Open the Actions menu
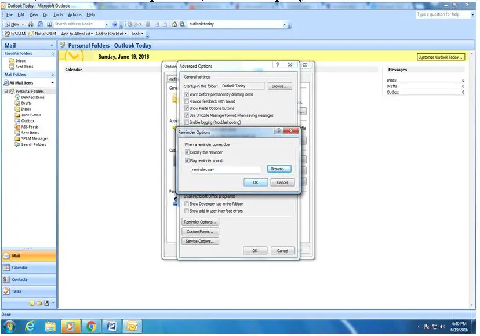The image size is (480, 336). tap(75, 14)
